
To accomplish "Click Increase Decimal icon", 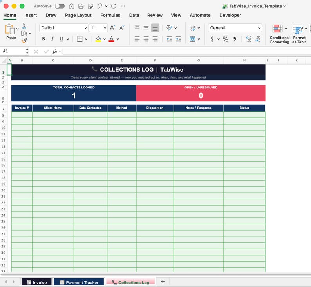I will [248, 39].
